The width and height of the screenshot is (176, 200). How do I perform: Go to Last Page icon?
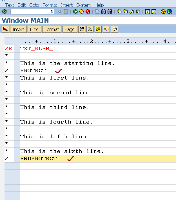point(138,12)
